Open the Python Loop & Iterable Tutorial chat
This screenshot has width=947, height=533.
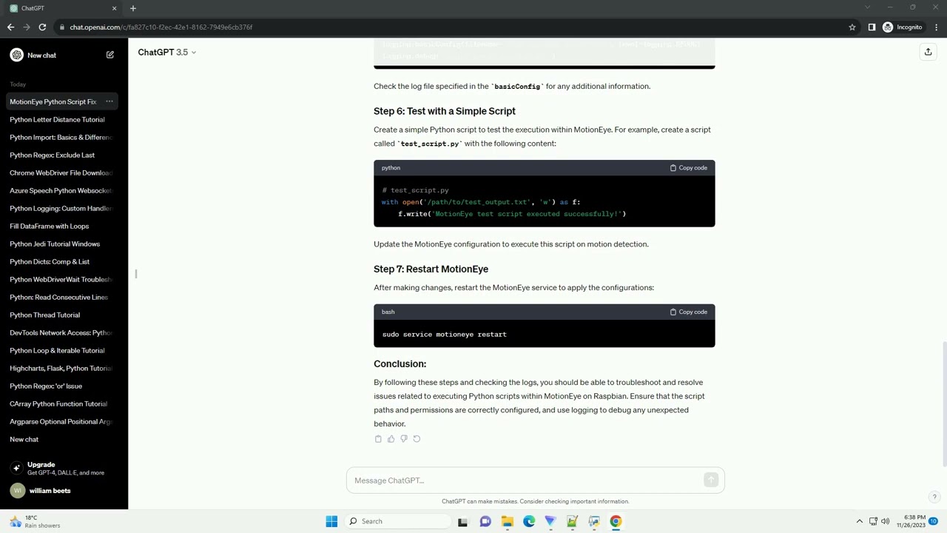(x=64, y=350)
